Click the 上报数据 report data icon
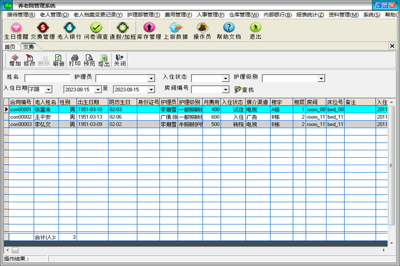 pos(176,31)
